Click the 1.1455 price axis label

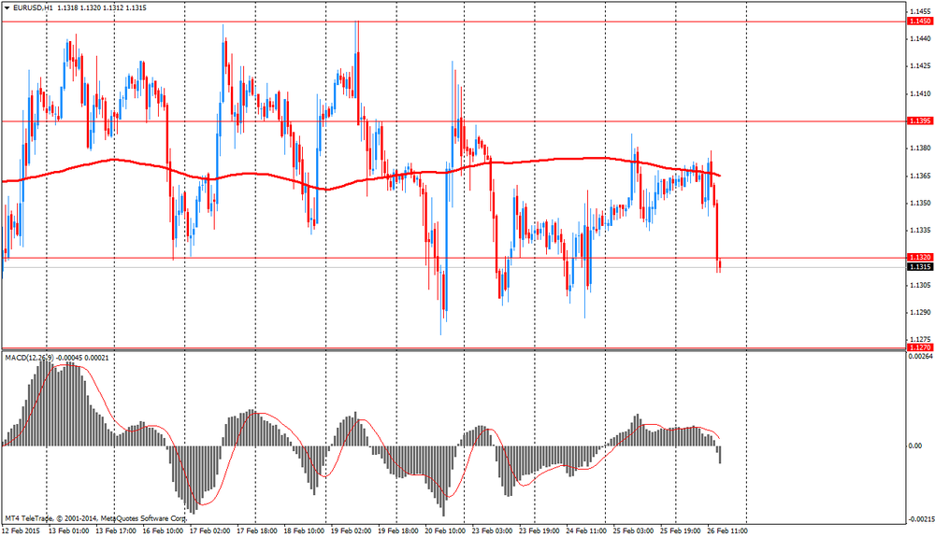[920, 11]
